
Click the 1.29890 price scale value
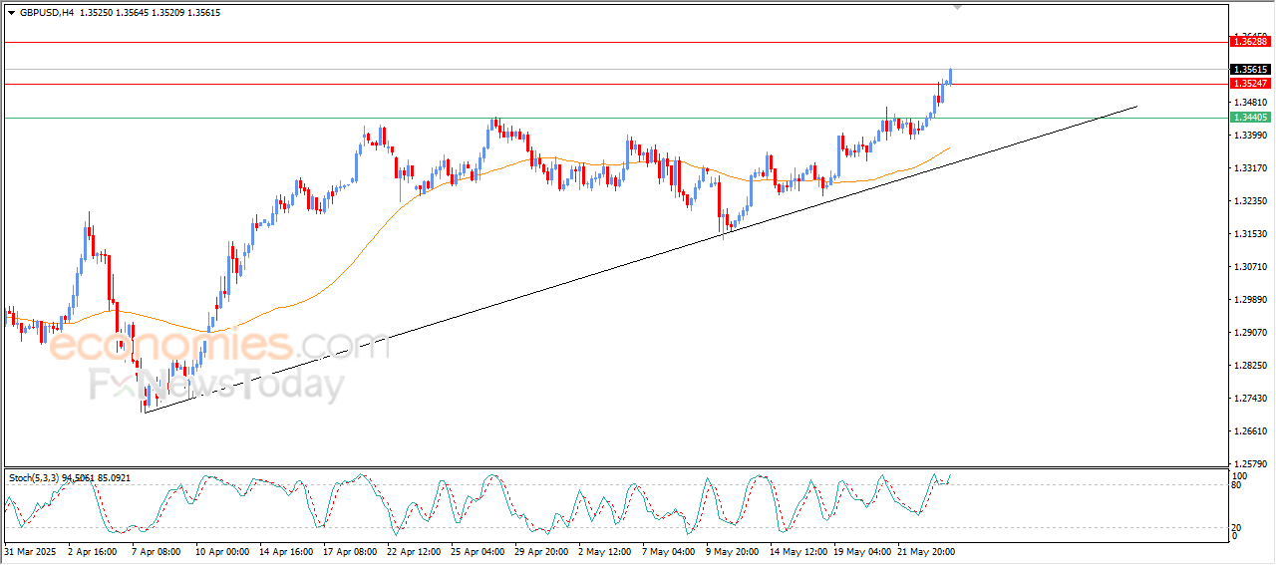pyautogui.click(x=1250, y=299)
